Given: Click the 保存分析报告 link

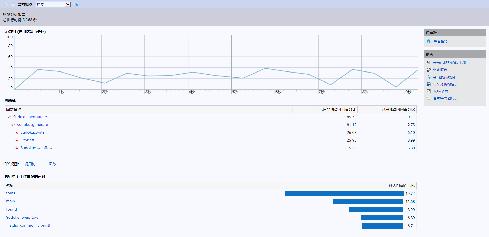Looking at the screenshot, I should pos(445,84).
